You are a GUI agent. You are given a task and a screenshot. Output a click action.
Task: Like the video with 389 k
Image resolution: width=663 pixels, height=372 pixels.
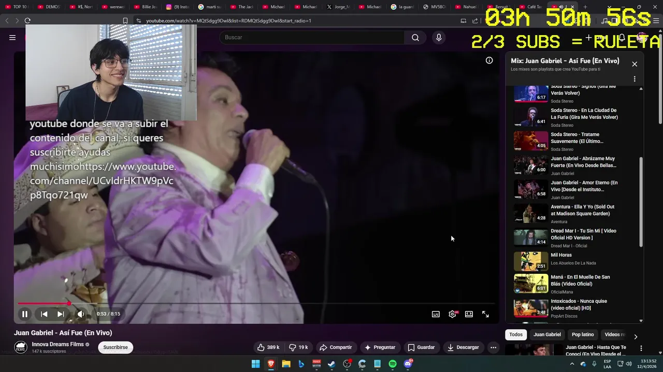(x=269, y=347)
